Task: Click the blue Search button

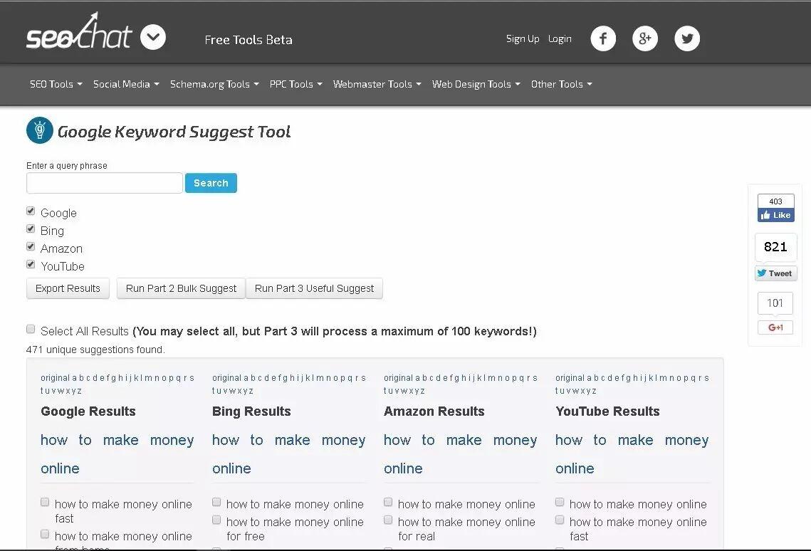Action: pyautogui.click(x=211, y=183)
